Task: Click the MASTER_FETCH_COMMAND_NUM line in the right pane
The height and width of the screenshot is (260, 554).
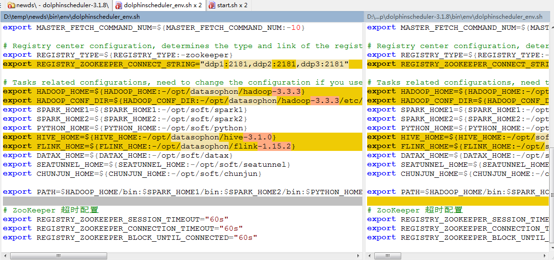Action: click(459, 27)
